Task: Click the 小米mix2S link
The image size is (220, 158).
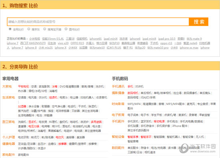Action: pyautogui.click(x=46, y=47)
